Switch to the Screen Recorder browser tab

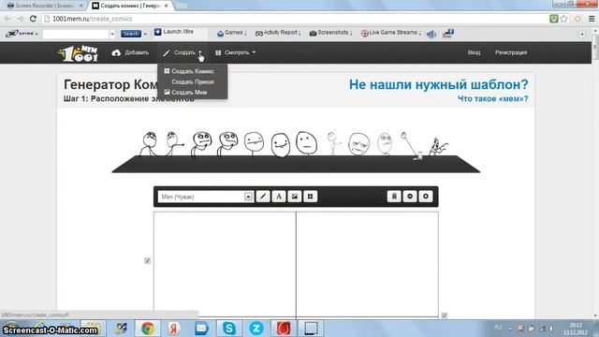[44, 6]
